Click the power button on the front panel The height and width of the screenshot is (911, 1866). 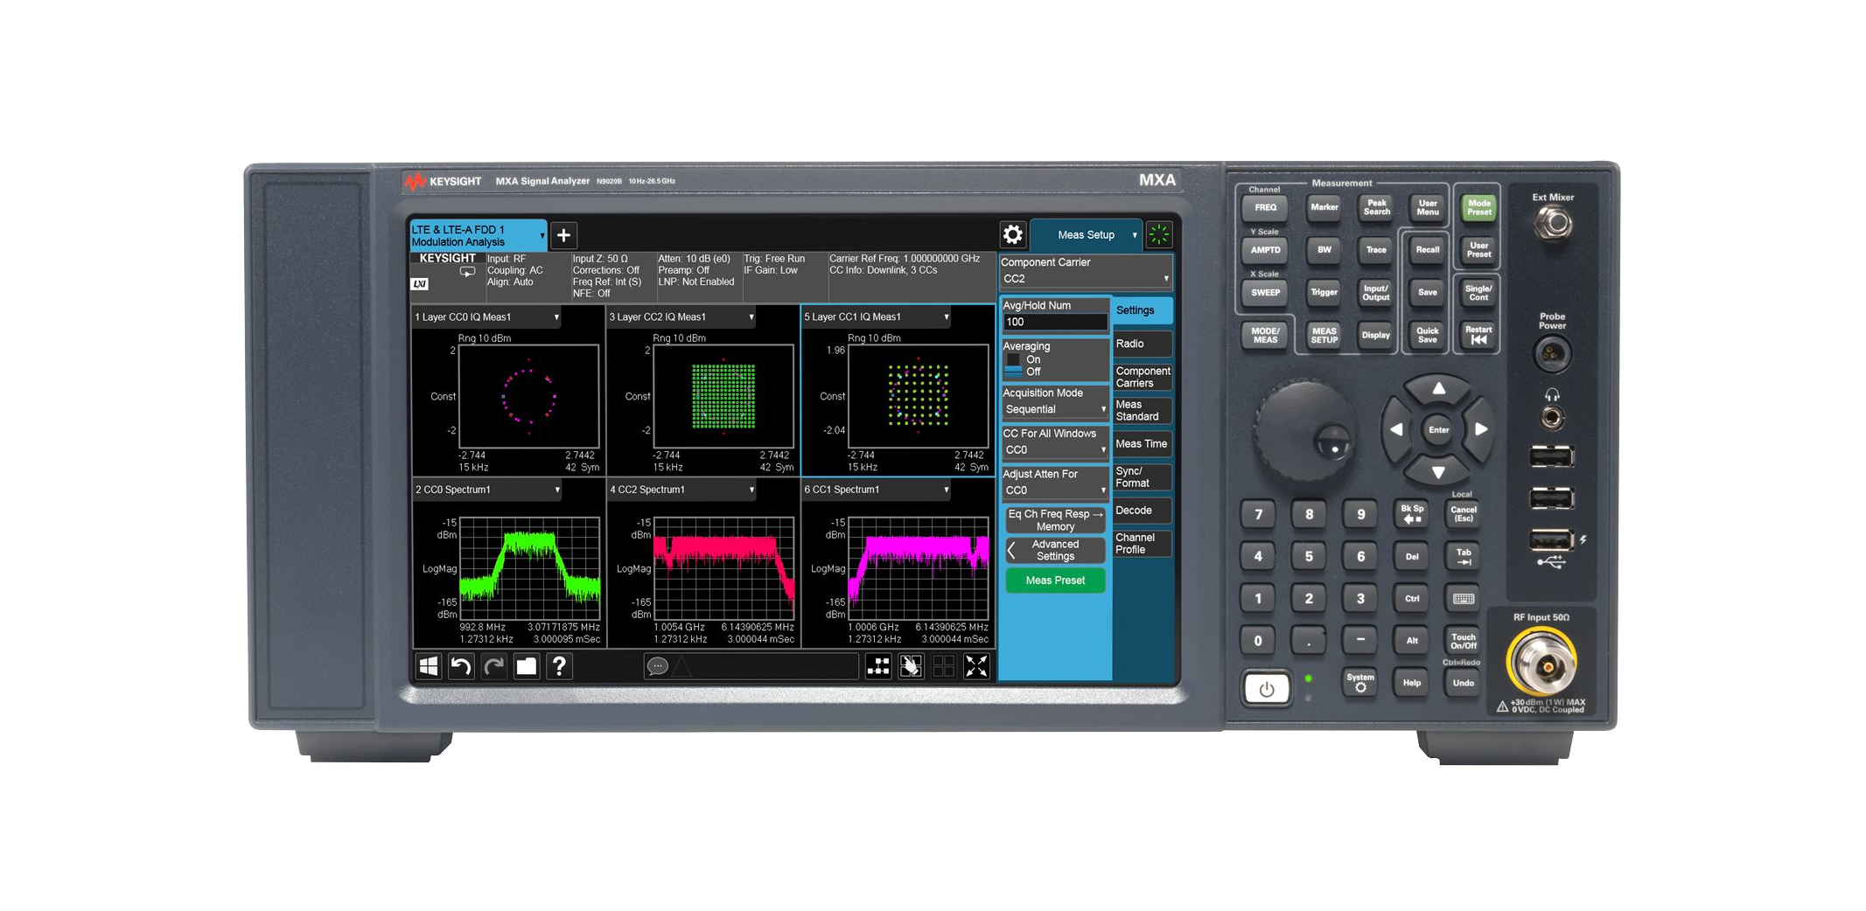tap(1266, 689)
